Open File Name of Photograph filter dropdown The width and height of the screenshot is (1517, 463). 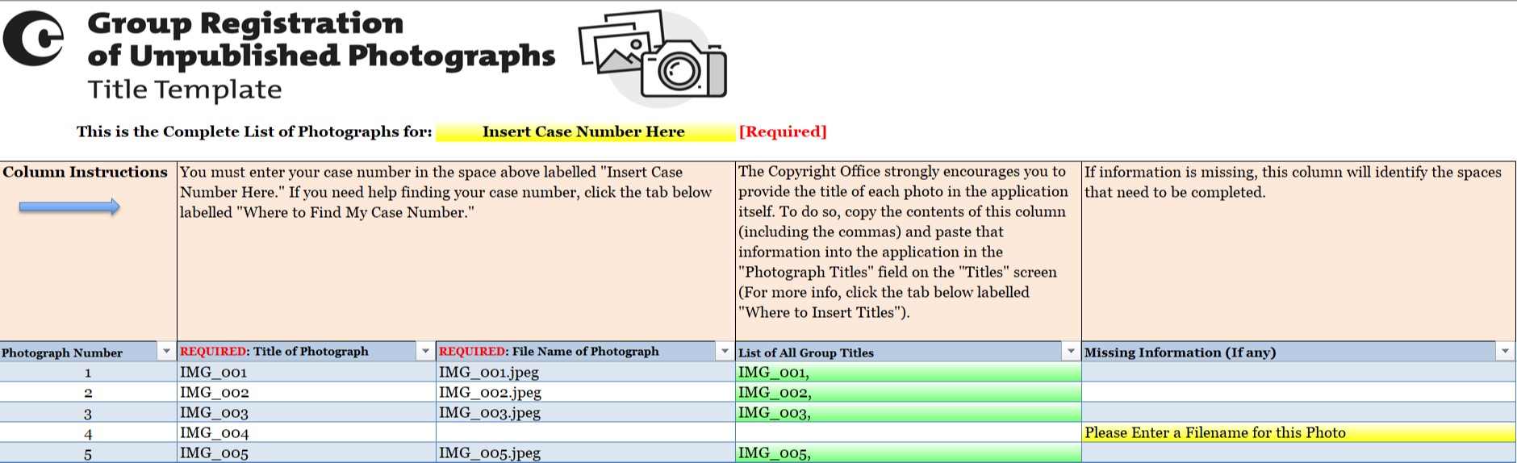click(725, 352)
